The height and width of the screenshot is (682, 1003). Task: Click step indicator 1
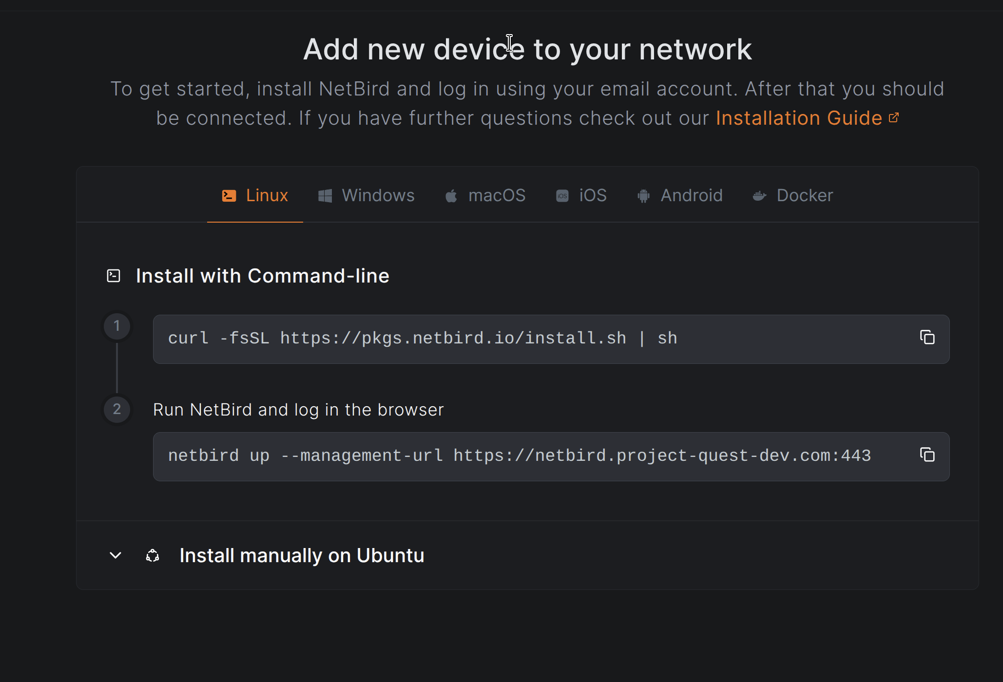(x=117, y=326)
